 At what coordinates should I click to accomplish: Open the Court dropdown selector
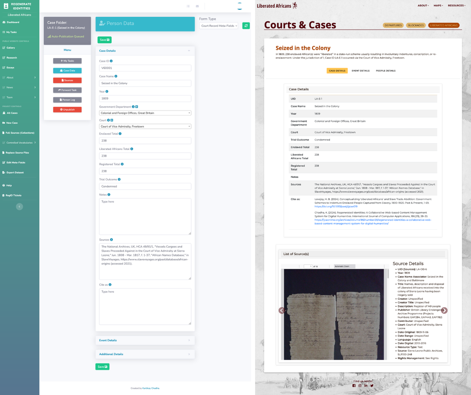pos(145,127)
